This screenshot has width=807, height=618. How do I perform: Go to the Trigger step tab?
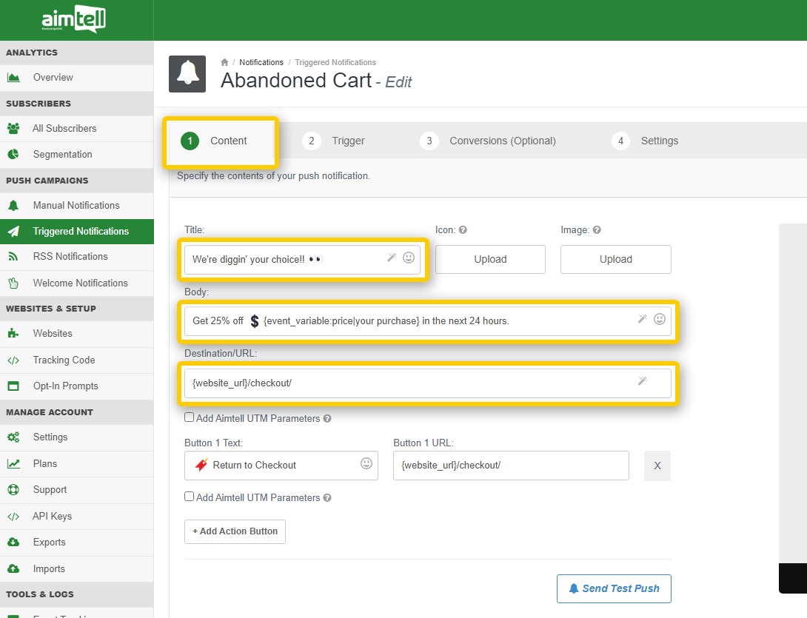click(333, 141)
